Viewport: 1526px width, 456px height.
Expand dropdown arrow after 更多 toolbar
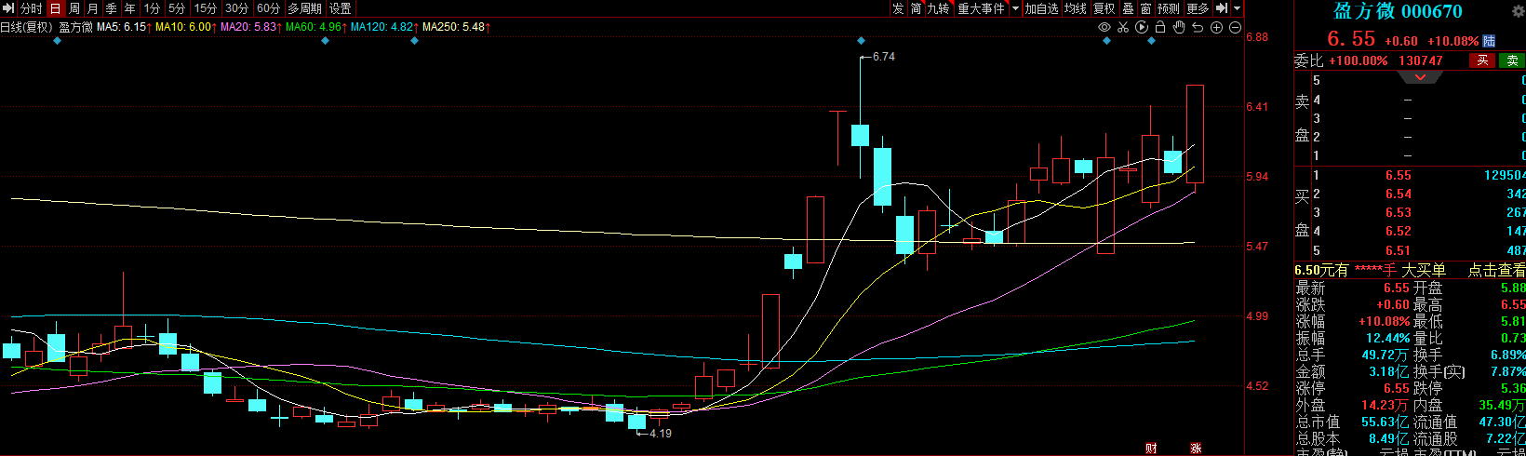[x=1237, y=8]
